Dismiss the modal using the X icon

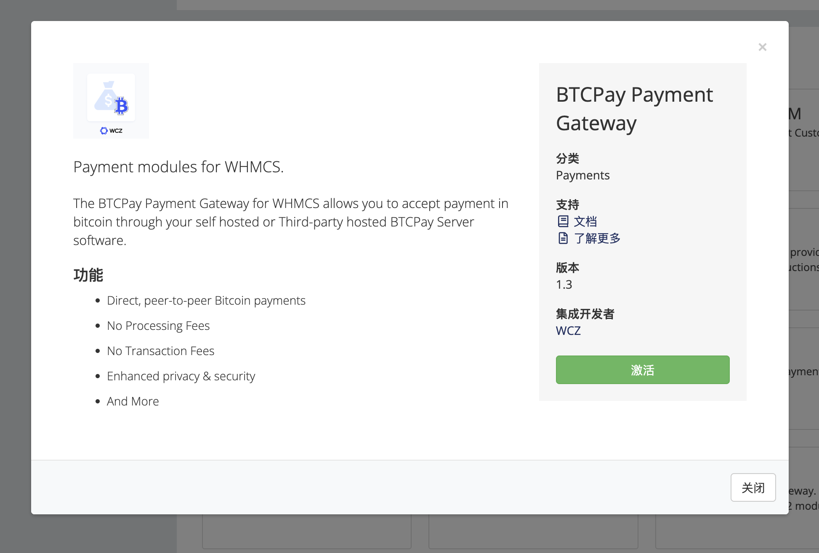tap(762, 47)
